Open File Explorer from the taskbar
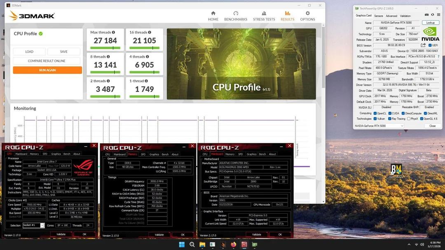Image resolution: width=445 pixels, height=250 pixels. [x=202, y=245]
